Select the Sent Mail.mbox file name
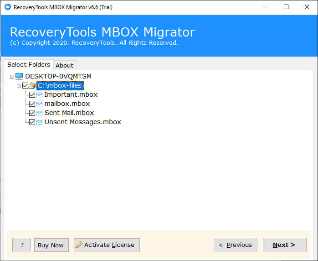 tap(69, 113)
